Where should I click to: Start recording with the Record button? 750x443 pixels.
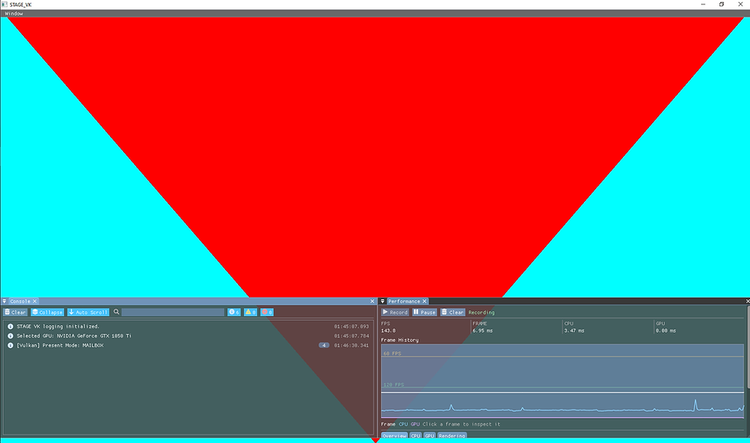tap(395, 312)
